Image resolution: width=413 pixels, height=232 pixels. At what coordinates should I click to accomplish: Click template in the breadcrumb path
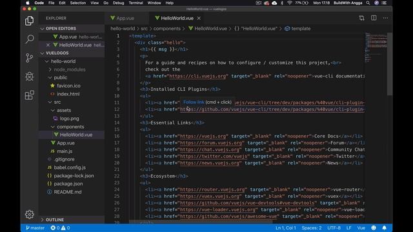tap(301, 28)
